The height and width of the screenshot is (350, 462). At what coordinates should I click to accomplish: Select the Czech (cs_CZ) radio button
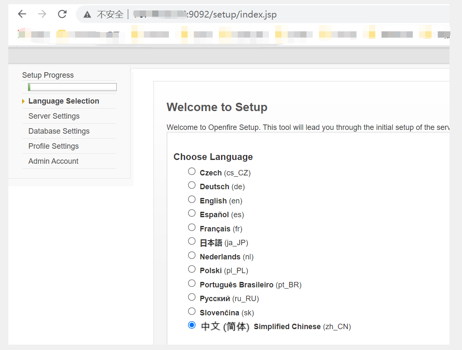click(x=192, y=172)
